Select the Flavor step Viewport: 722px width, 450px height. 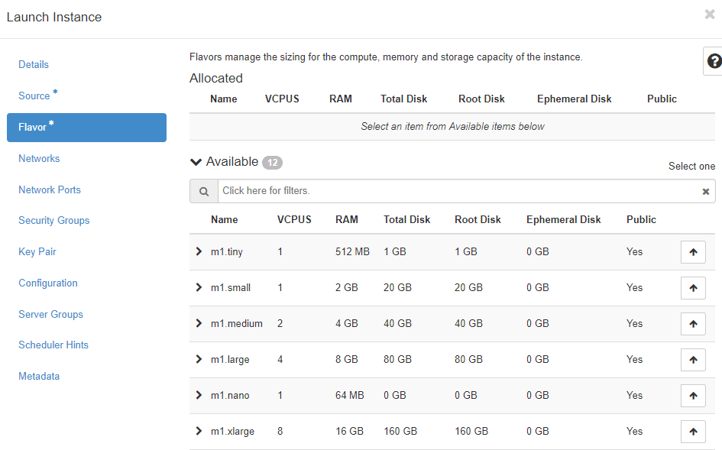[x=86, y=128]
